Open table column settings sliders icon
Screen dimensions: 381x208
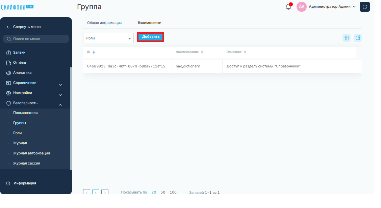tap(347, 38)
